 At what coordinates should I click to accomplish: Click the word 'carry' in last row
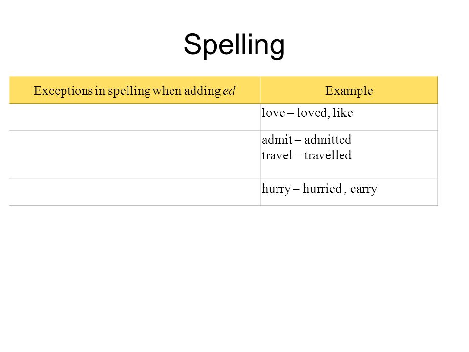363,189
